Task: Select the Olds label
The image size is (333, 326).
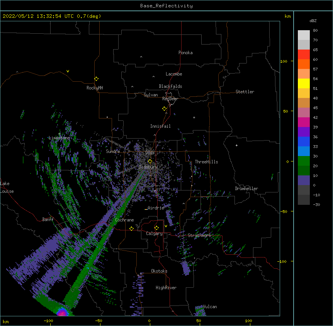Action: pos(150,153)
